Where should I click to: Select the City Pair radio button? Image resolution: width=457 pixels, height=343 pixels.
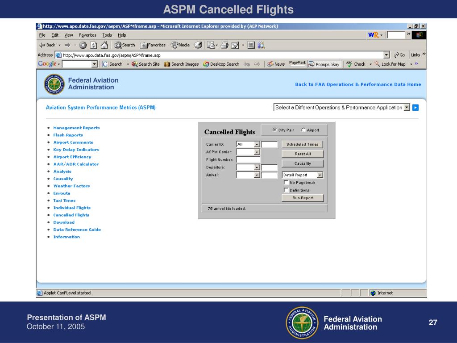click(x=274, y=130)
